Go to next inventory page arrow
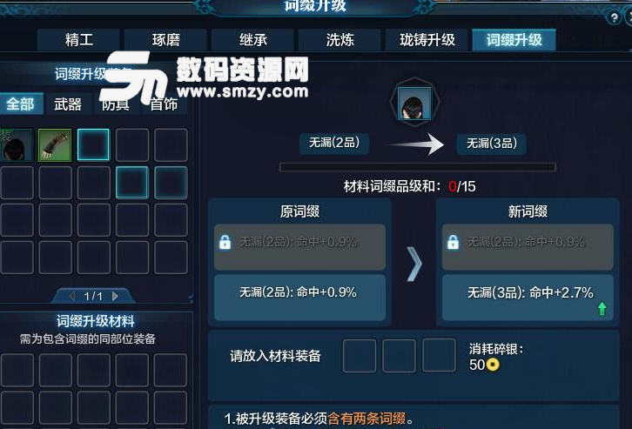This screenshot has height=429, width=632. (115, 296)
